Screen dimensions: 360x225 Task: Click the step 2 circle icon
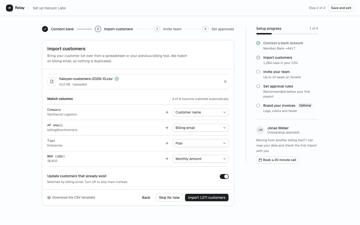click(98, 29)
